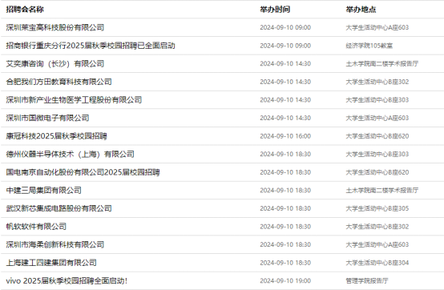
Task: Click 深圳市新产业生物医学工程股份有限公司 link
Action: (x=74, y=100)
